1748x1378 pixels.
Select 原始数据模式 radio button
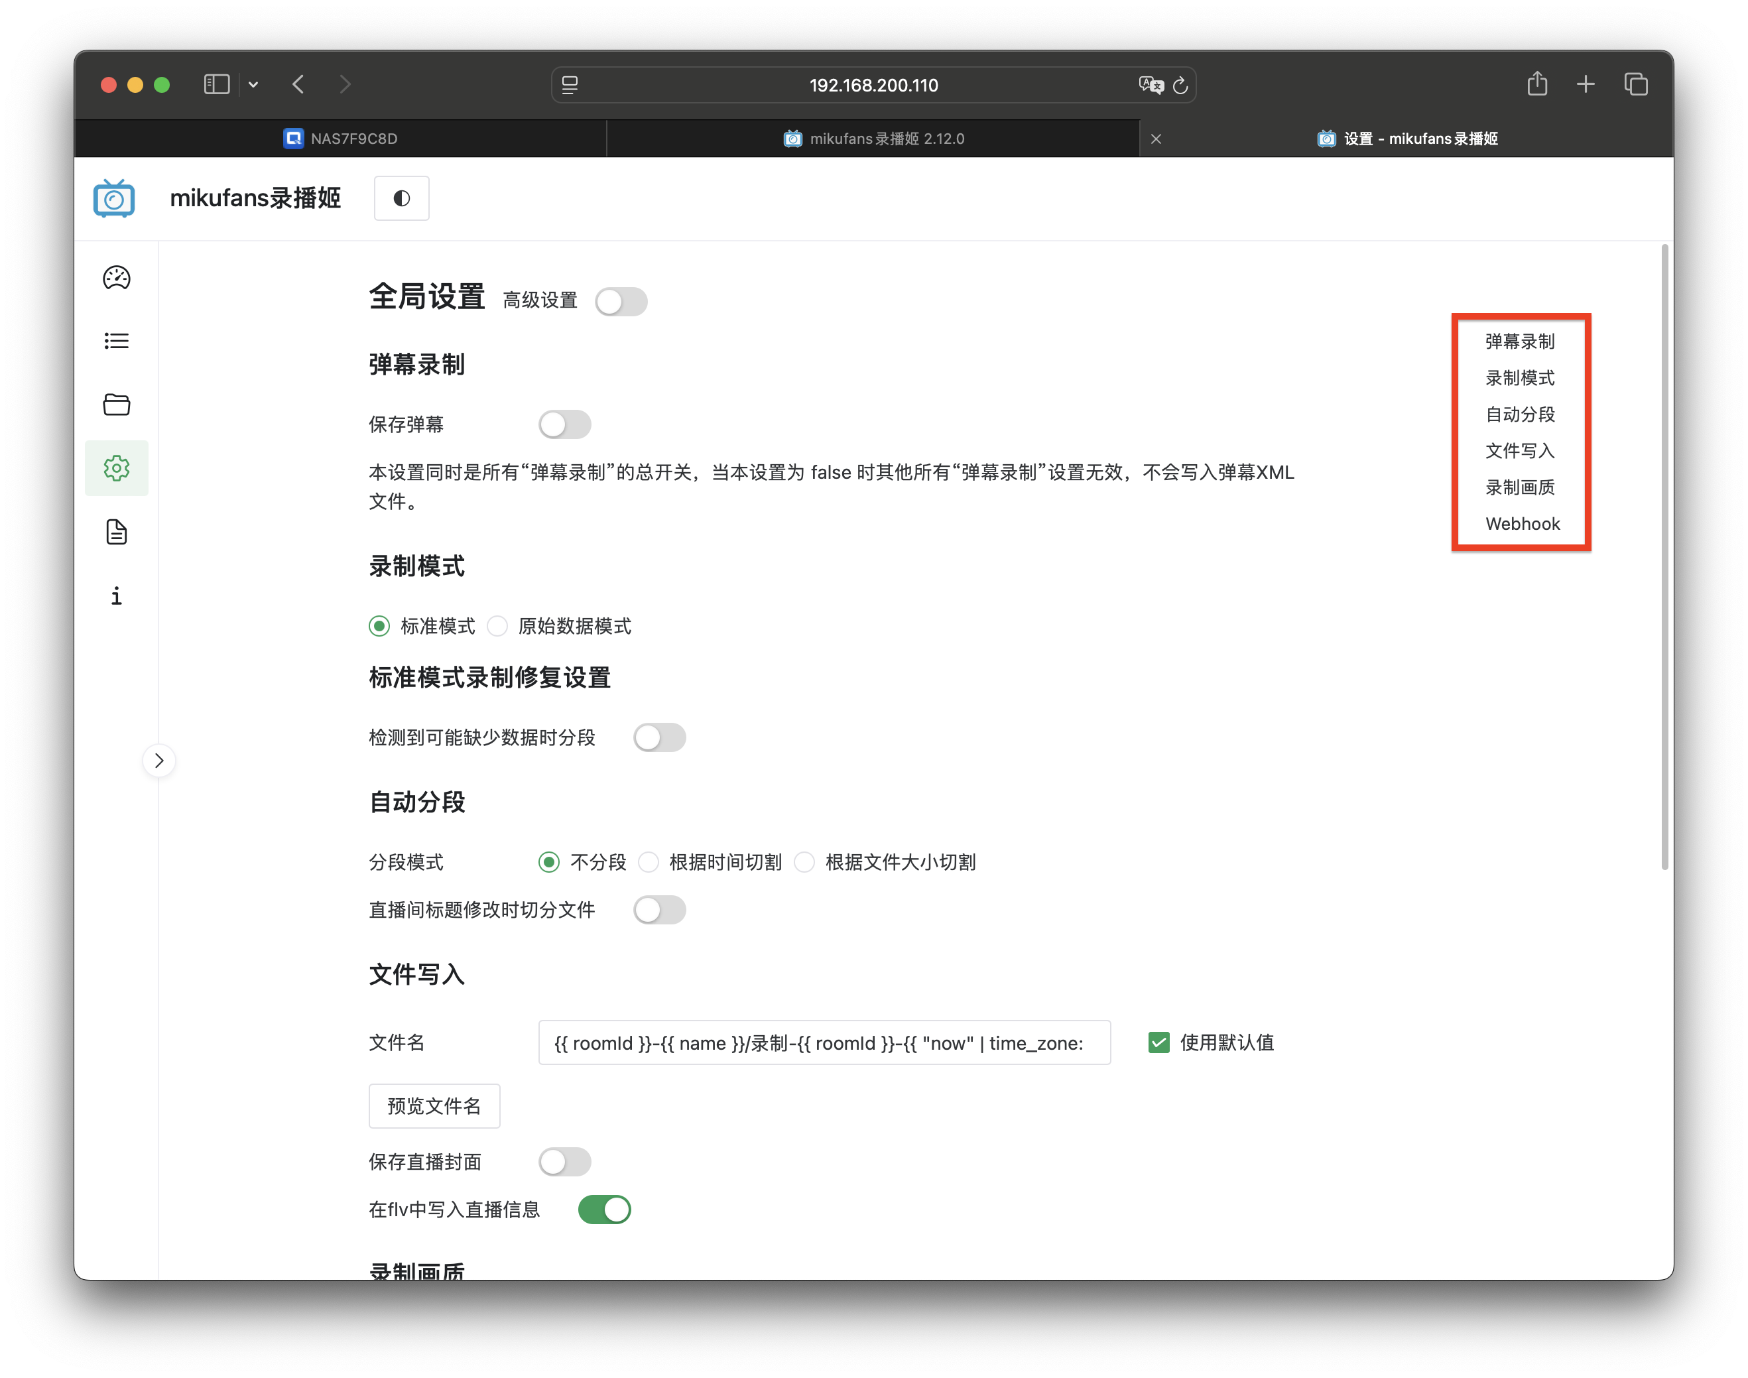tap(497, 626)
